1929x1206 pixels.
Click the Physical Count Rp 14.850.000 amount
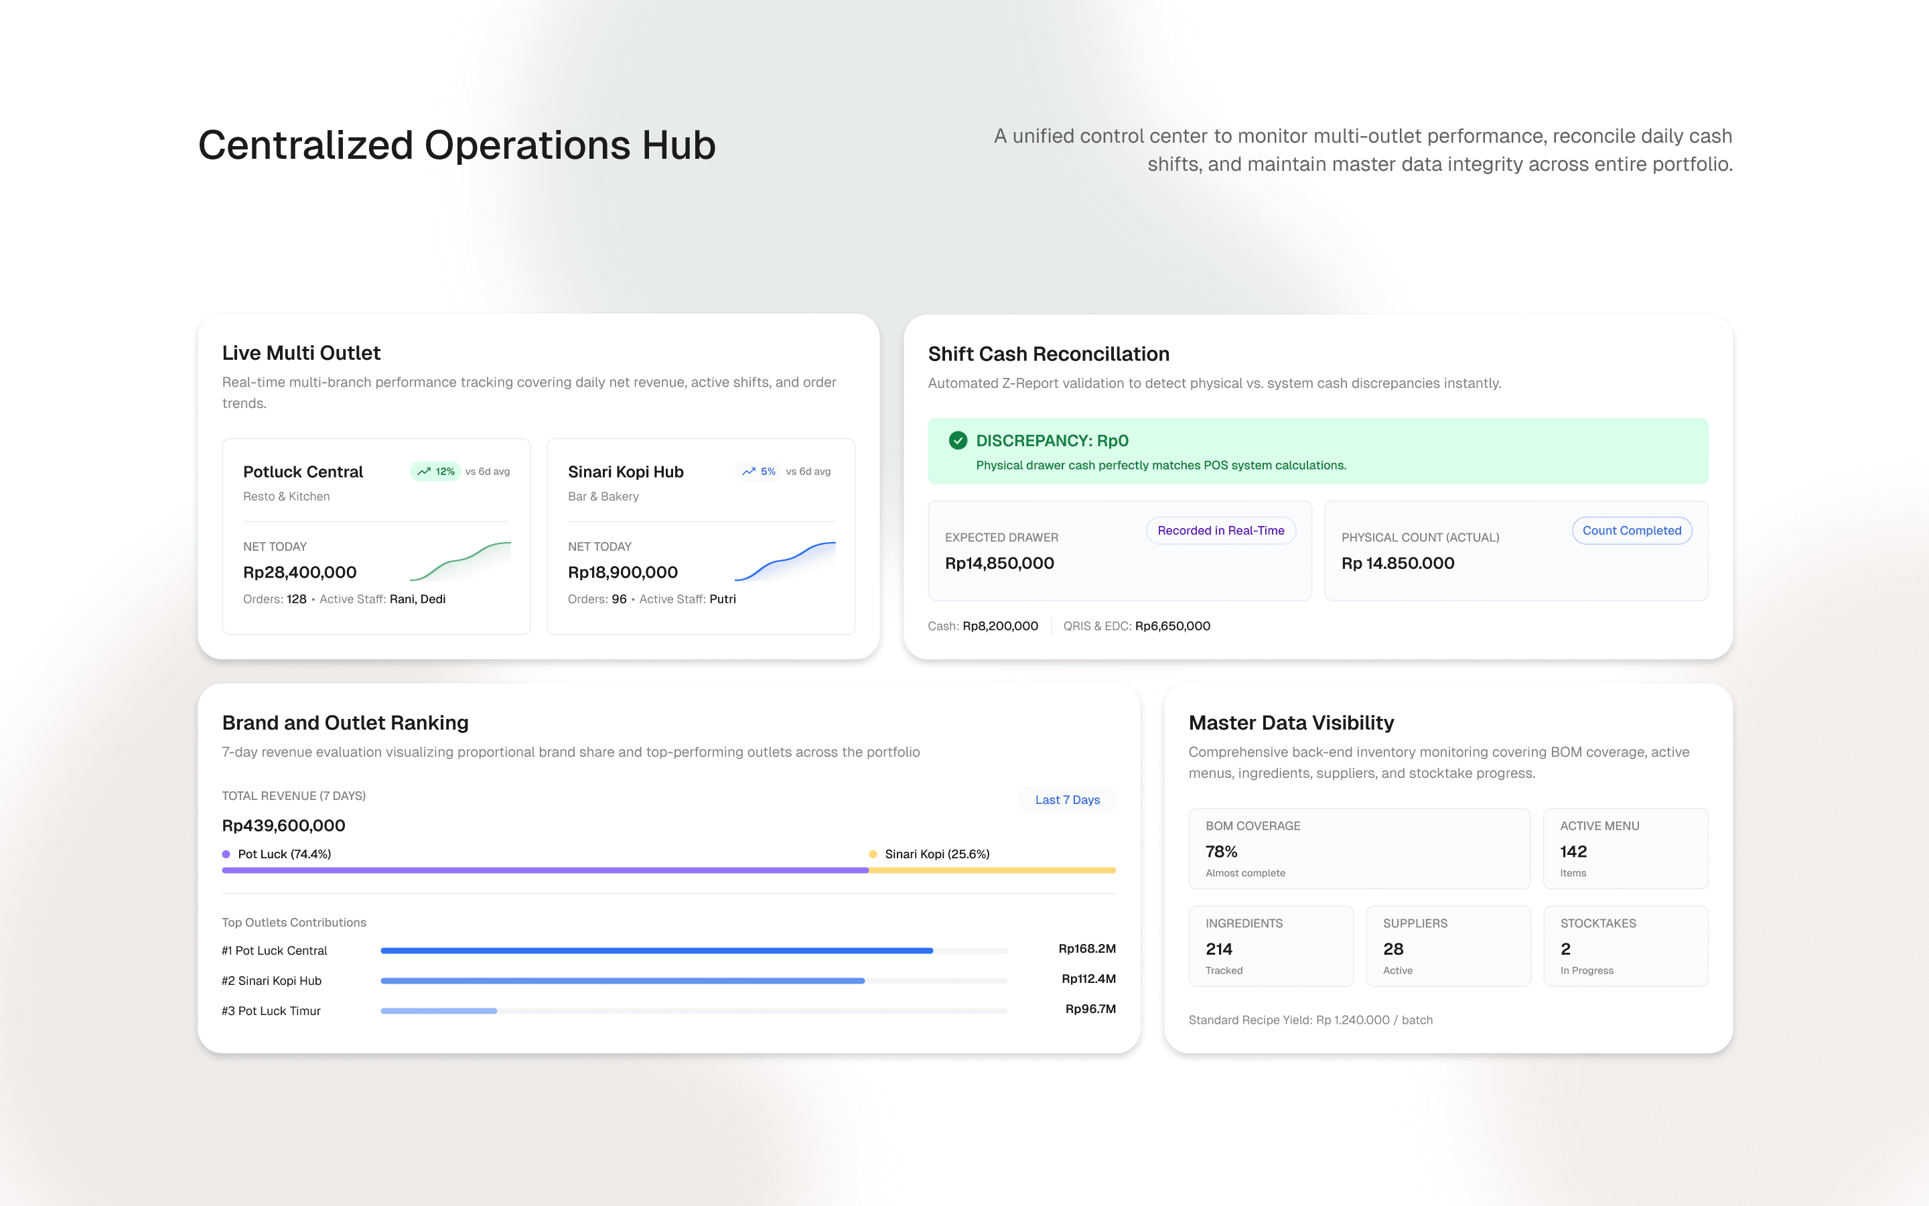[x=1398, y=563]
